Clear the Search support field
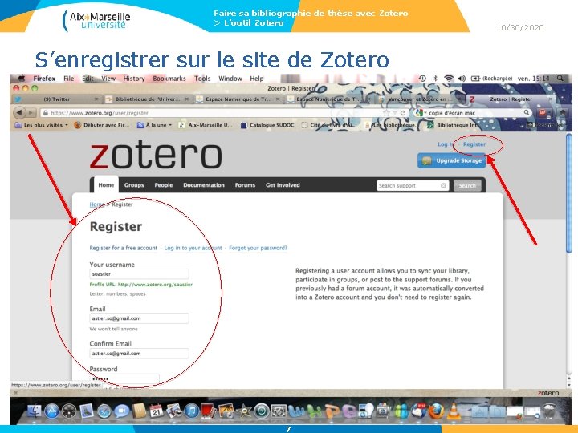This screenshot has width=578, height=433. pos(443,185)
